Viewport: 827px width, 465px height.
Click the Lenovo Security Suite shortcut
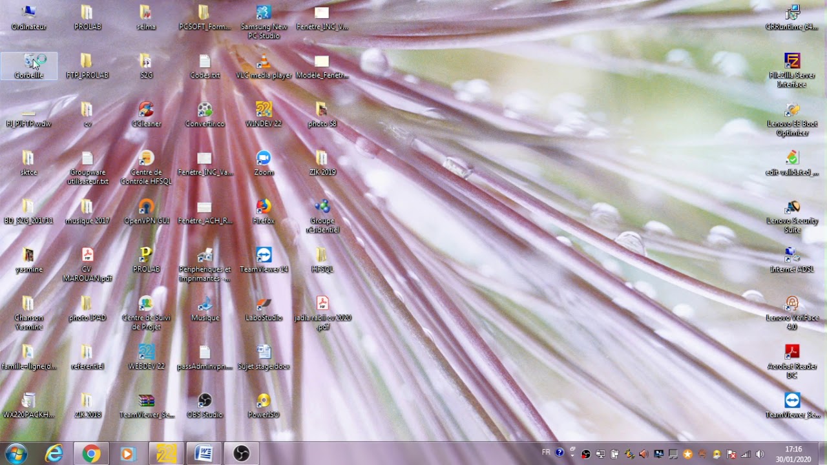792,216
